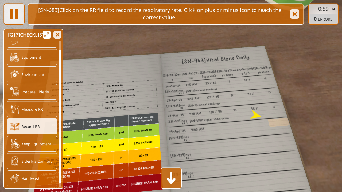Click the checklist scrollbar
The width and height of the screenshot is (342, 192).
click(60, 115)
